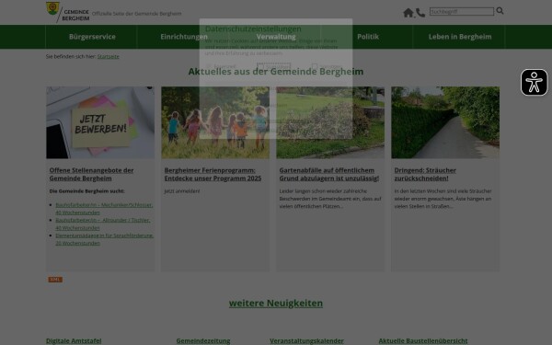Open the Veranstaltungskalender link

pos(306,340)
